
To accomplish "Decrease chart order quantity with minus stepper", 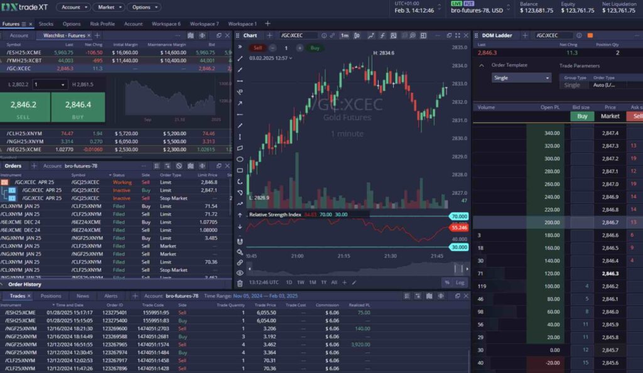I will [273, 48].
